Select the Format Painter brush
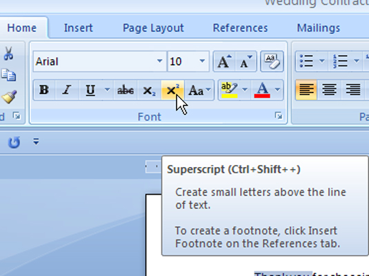This screenshot has height=276, width=369. tap(9, 97)
